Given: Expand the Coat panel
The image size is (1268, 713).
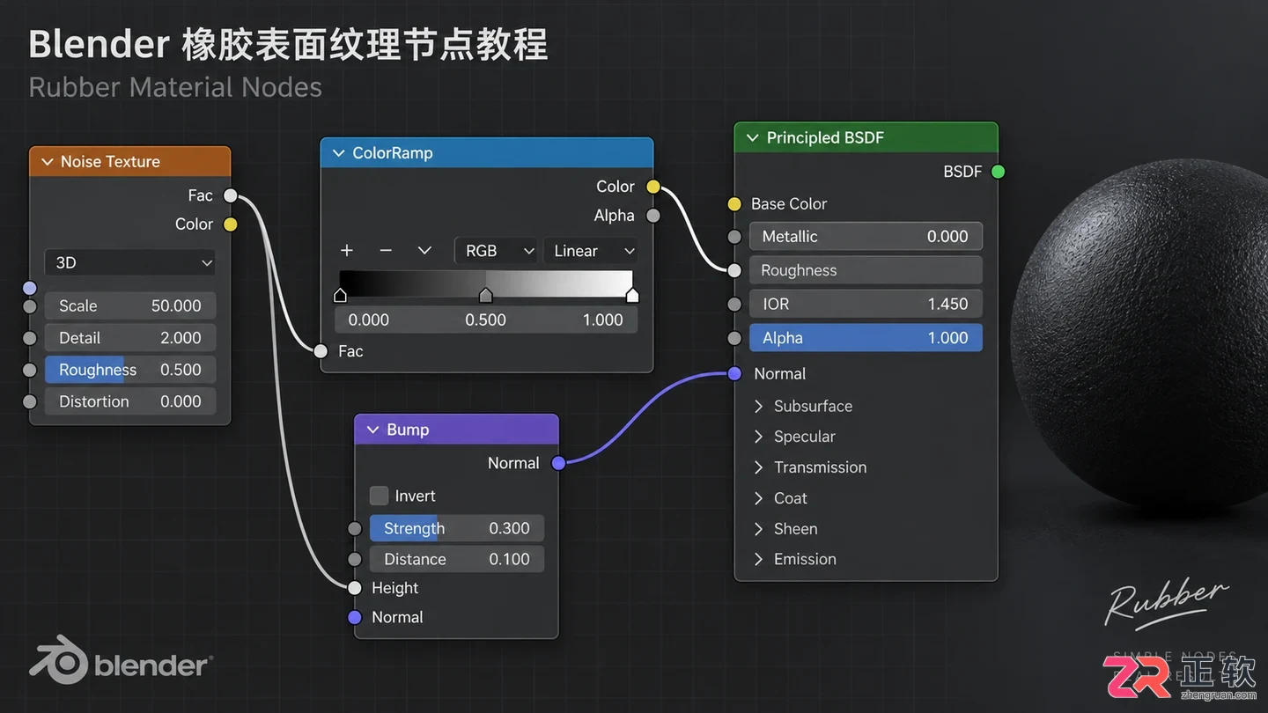Looking at the screenshot, I should [758, 498].
